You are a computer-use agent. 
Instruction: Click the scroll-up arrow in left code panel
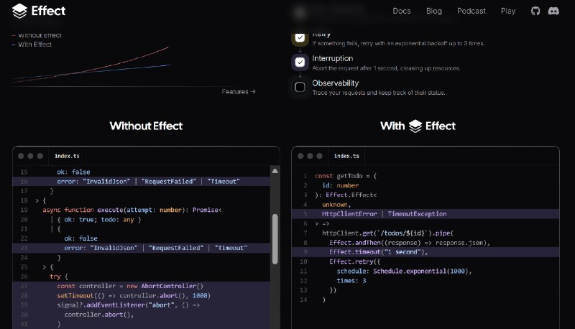click(275, 171)
